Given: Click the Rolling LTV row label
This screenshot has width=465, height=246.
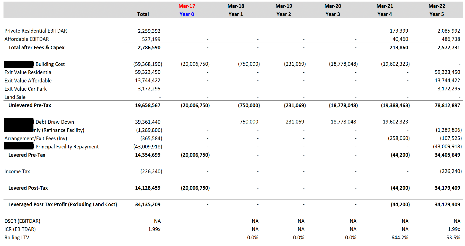Looking at the screenshot, I should (x=17, y=238).
